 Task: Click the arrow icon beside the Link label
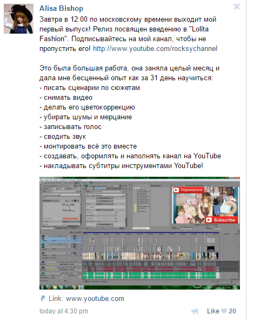click(43, 298)
